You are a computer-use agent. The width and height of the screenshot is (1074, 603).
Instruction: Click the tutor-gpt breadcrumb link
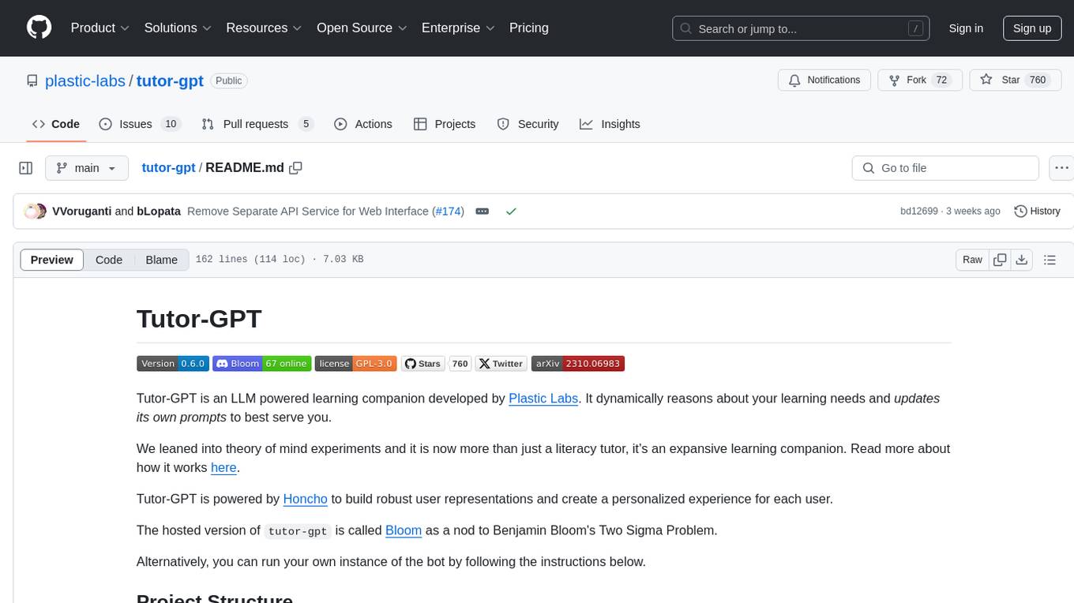tap(168, 168)
